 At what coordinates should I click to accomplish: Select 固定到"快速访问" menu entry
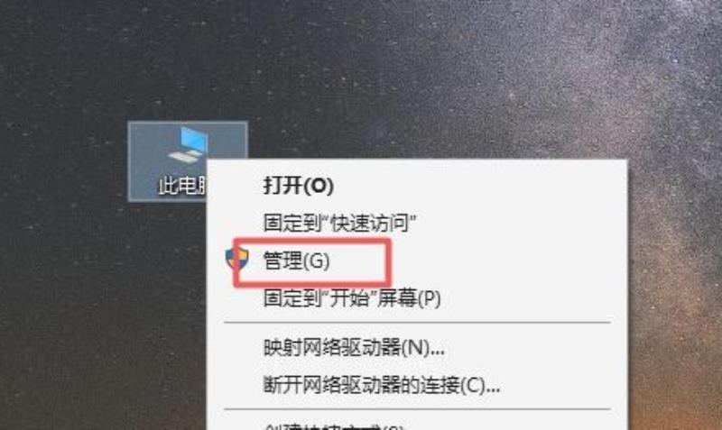coord(339,223)
